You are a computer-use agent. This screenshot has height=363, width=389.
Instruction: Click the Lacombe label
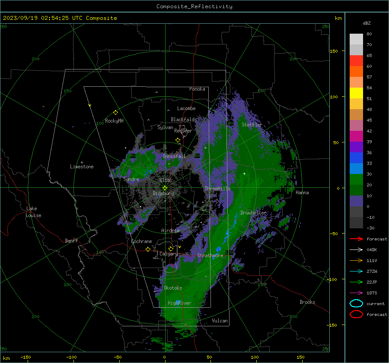point(186,108)
